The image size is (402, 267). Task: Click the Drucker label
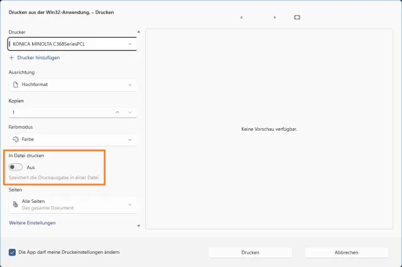tap(17, 32)
